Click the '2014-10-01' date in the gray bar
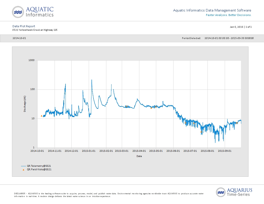This screenshot has width=264, height=204. [x=19, y=38]
